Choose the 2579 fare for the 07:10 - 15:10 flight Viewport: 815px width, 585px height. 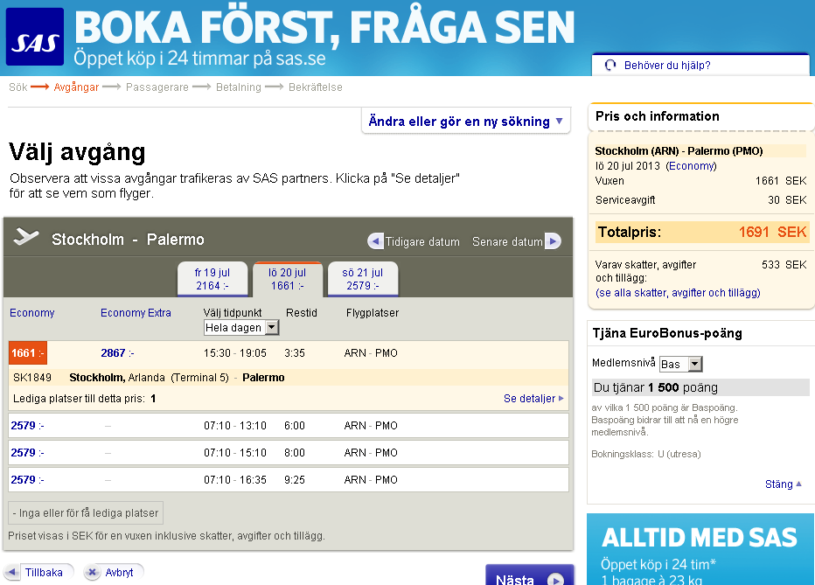(x=27, y=452)
